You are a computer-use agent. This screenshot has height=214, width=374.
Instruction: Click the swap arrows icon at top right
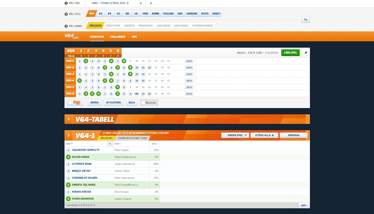tap(305, 20)
